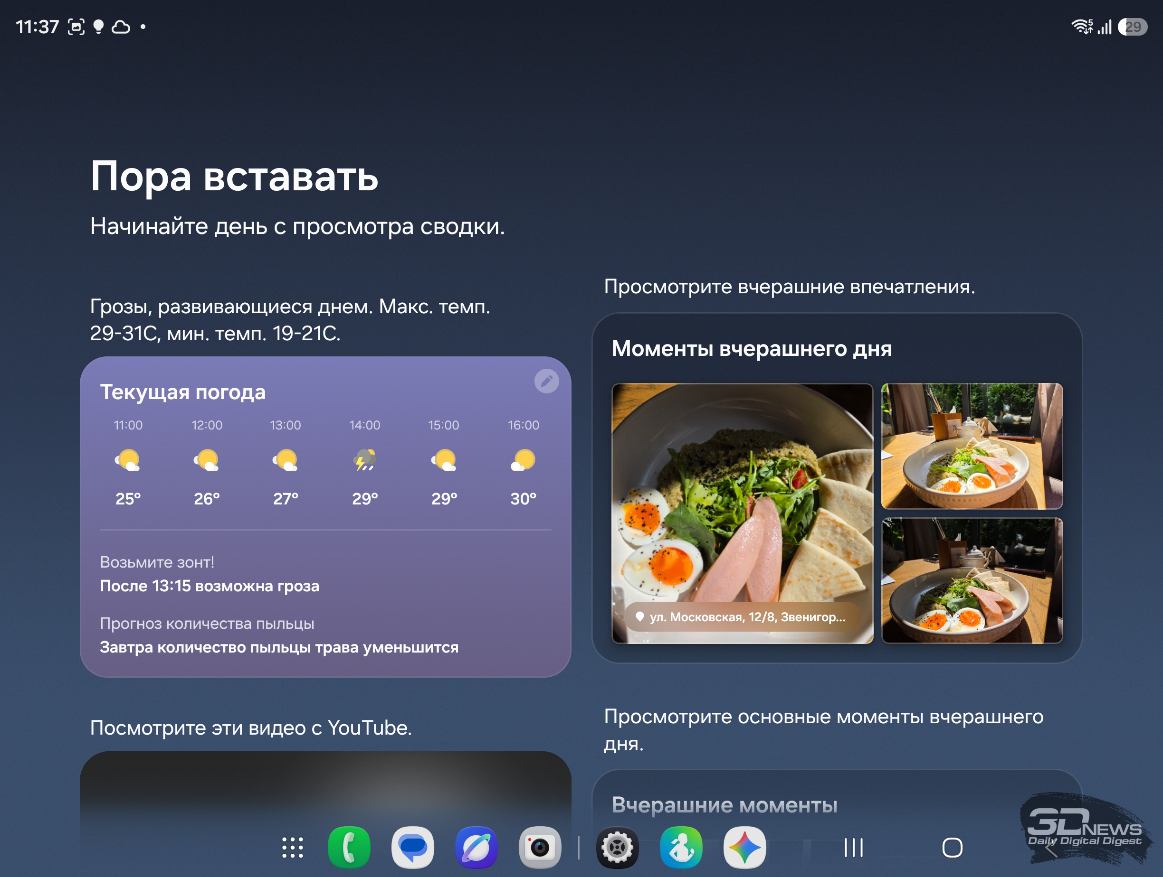Launch the green Phone app
The width and height of the screenshot is (1163, 877).
(349, 847)
